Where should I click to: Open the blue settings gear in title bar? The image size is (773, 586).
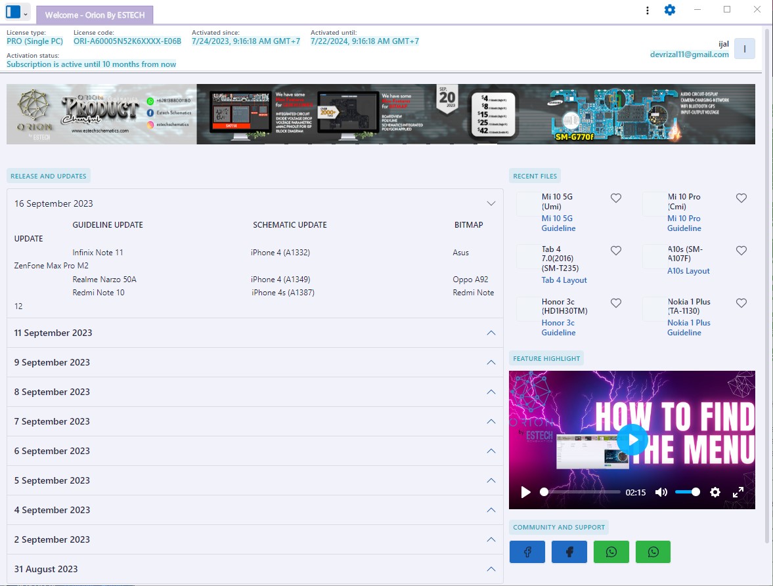point(669,10)
